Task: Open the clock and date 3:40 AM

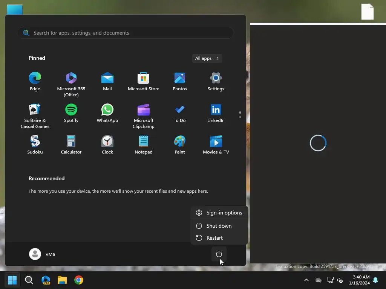Action: click(359, 280)
